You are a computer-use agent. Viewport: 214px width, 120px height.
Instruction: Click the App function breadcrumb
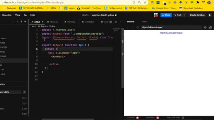pyautogui.click(x=53, y=26)
